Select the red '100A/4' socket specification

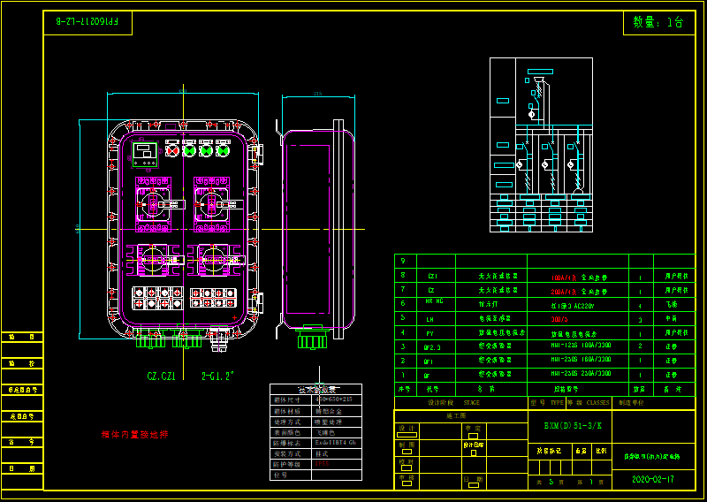point(563,278)
